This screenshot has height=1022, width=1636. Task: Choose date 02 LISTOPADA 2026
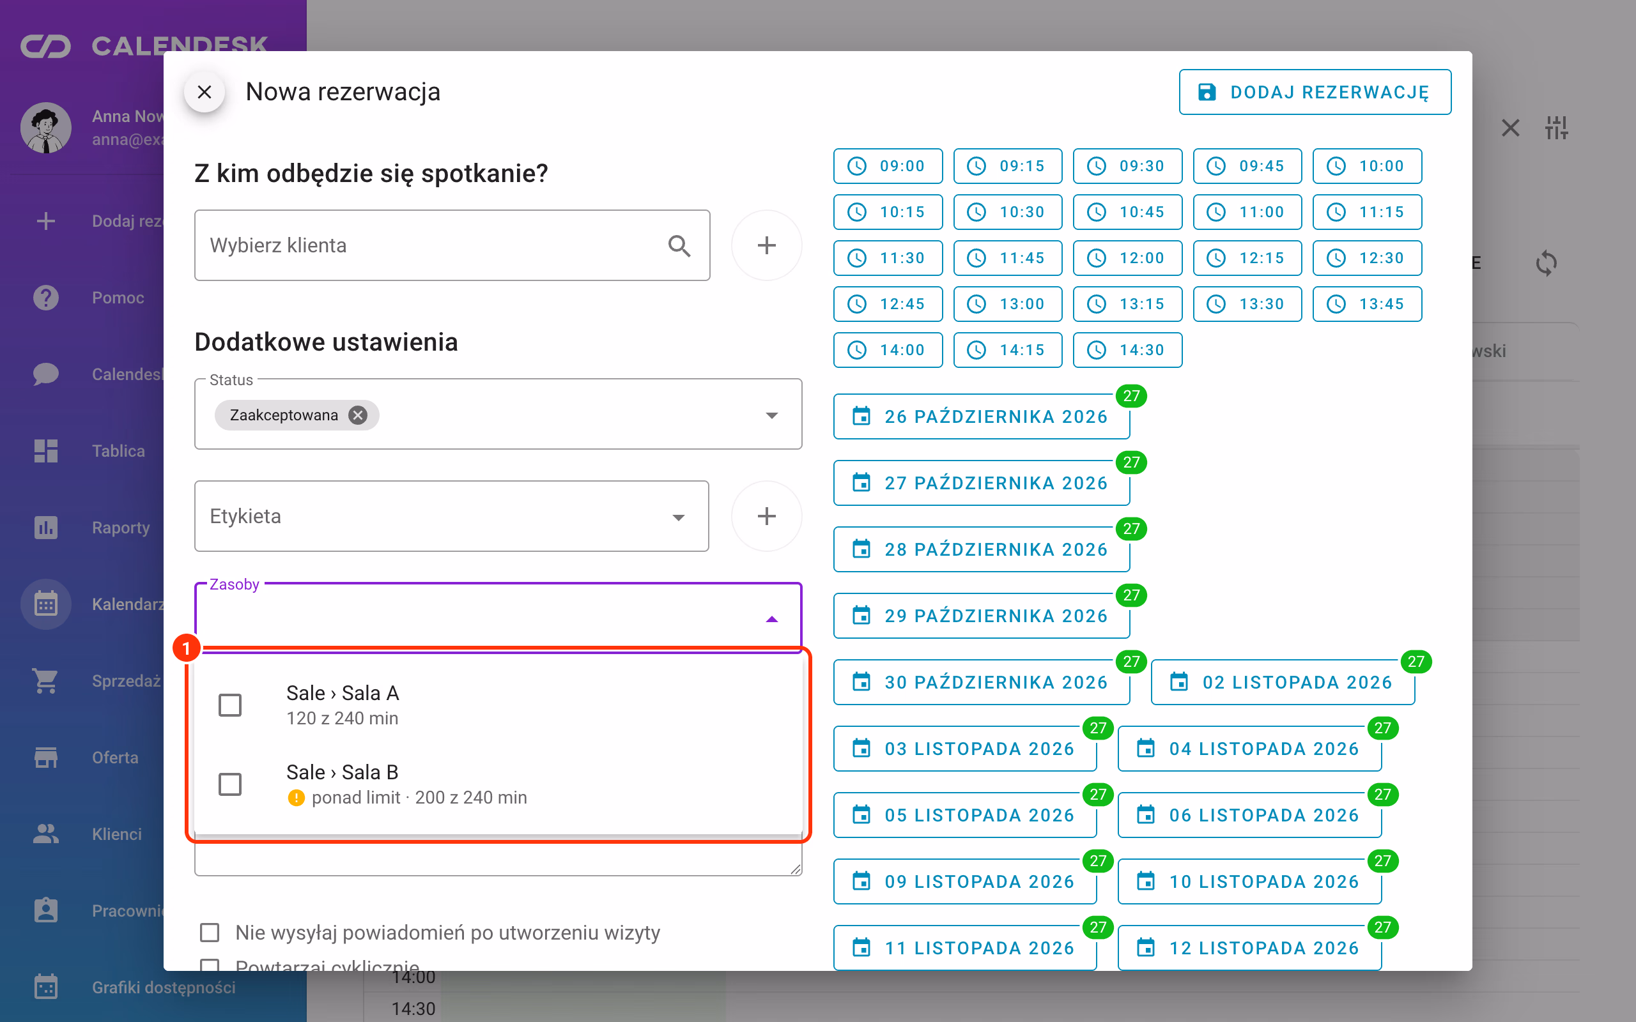[1283, 682]
